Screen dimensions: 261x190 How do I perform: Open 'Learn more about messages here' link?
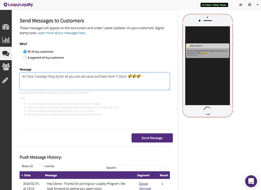pos(61,33)
